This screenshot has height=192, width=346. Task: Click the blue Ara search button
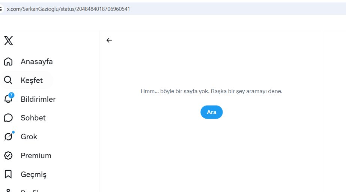click(211, 112)
